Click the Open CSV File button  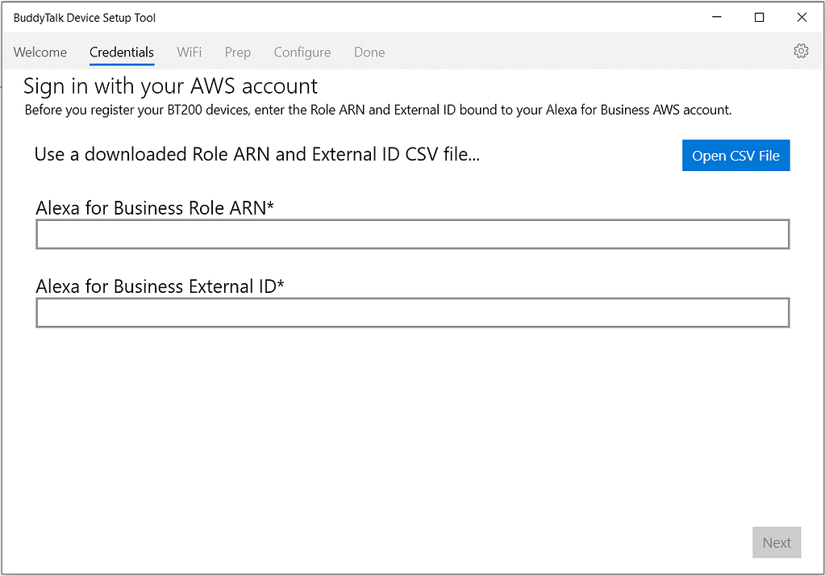point(735,156)
